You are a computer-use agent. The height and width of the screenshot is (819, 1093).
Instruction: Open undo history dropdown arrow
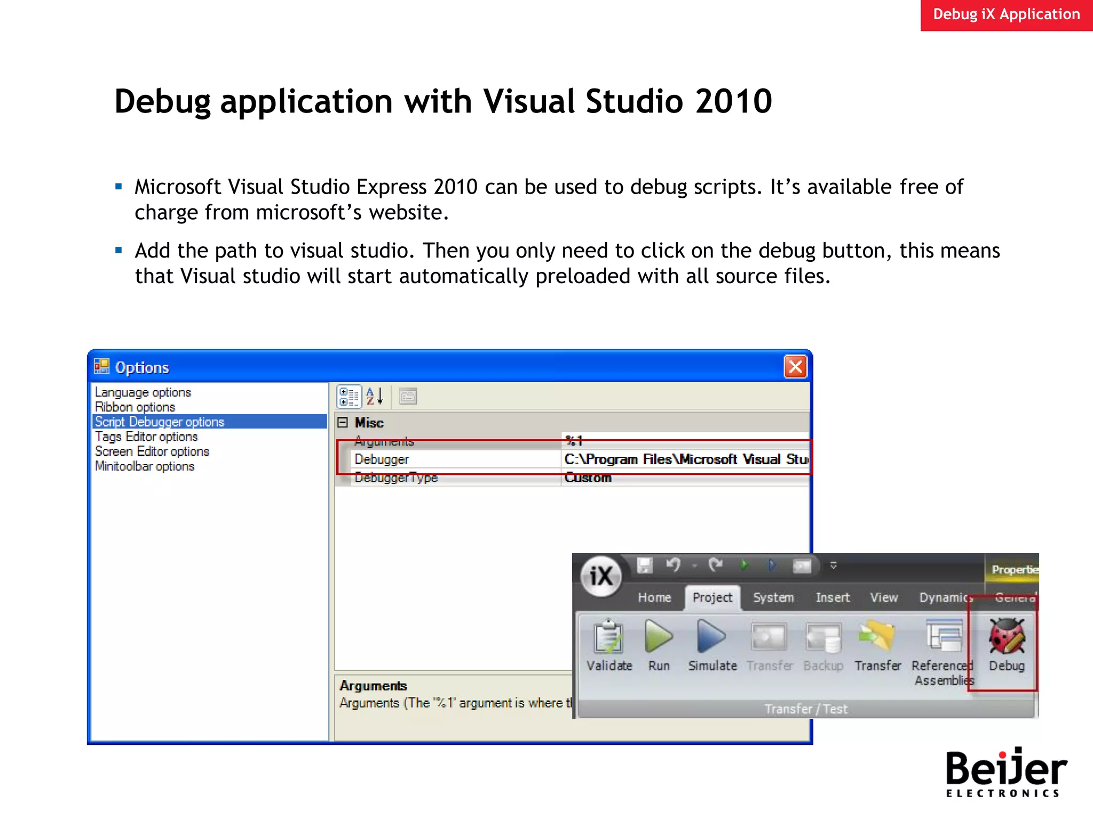tap(694, 566)
